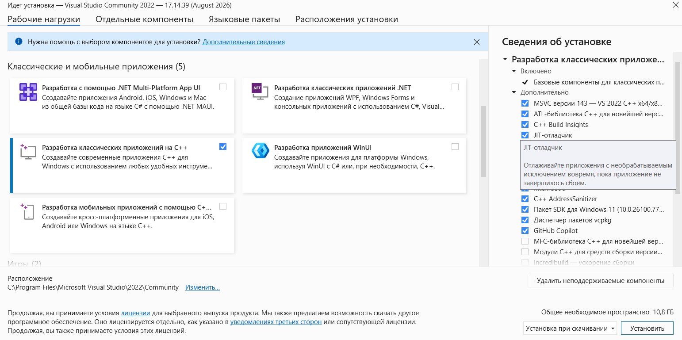Click the C++ desktop development workload icon
The height and width of the screenshot is (340, 682).
(28, 151)
